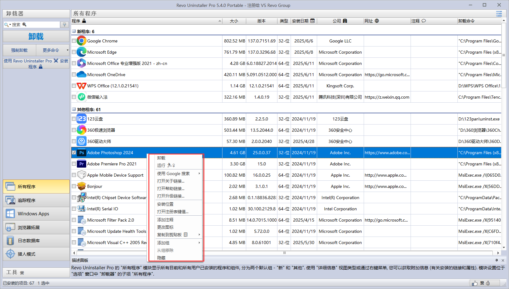Open the 更多命令 dropdown arrow

[67, 50]
